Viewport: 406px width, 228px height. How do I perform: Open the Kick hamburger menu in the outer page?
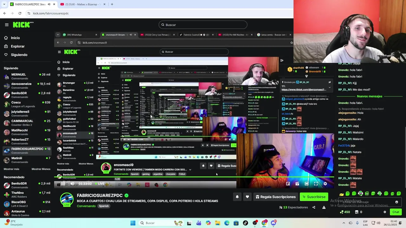(7, 25)
